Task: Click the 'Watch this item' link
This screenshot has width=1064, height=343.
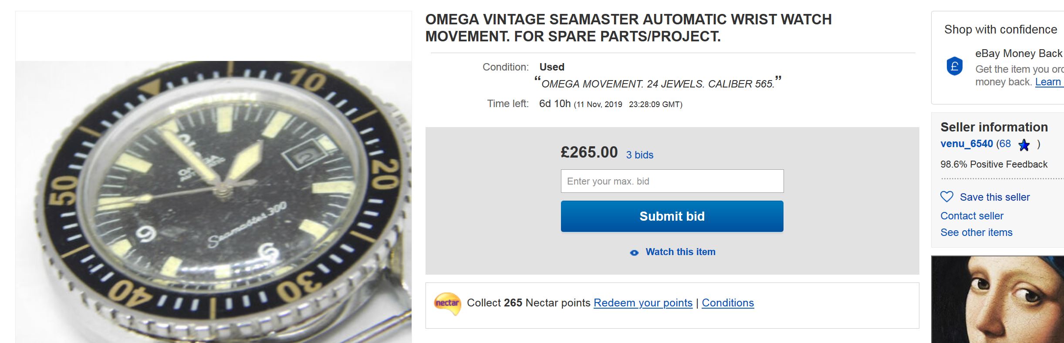Action: tap(680, 252)
